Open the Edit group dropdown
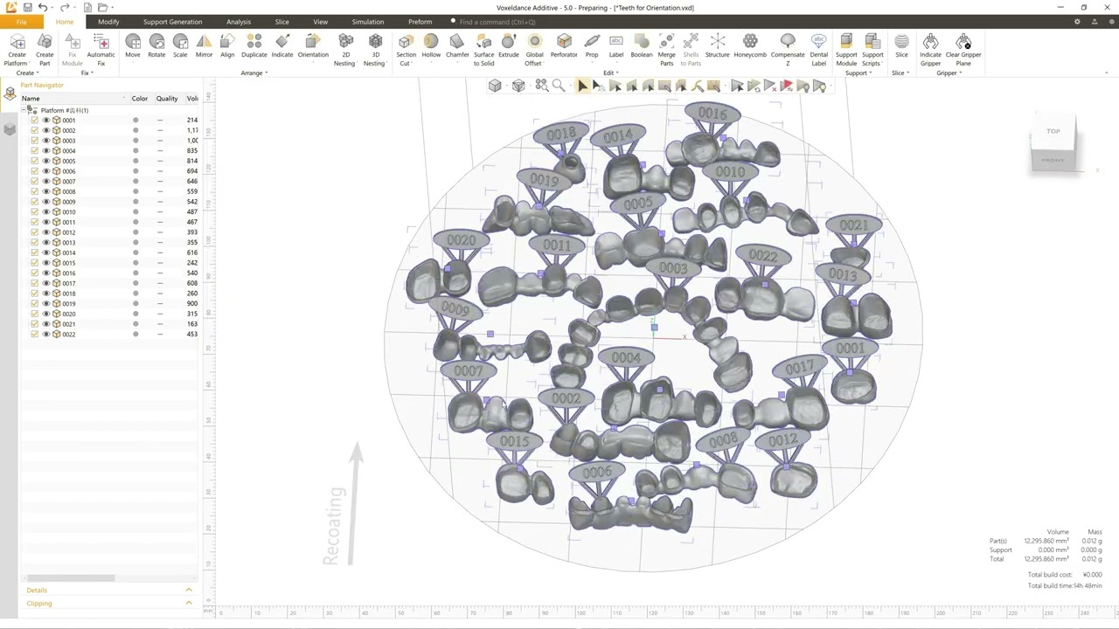 point(610,73)
